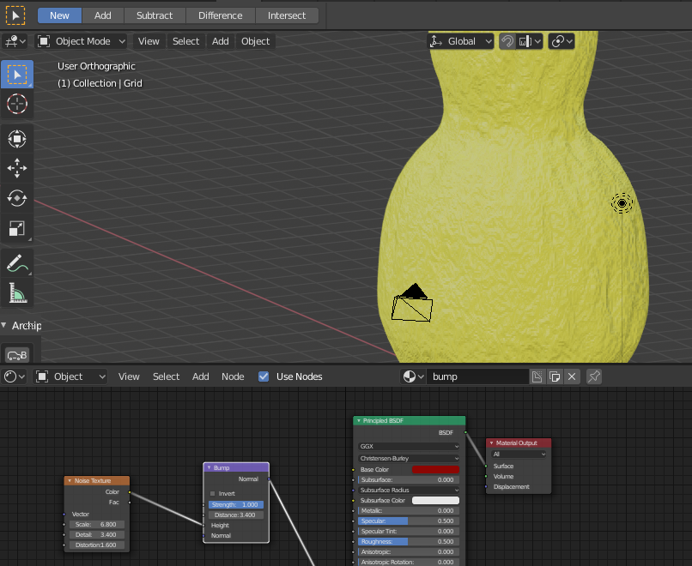
Task: Set selection mode to New
Action: pyautogui.click(x=59, y=15)
